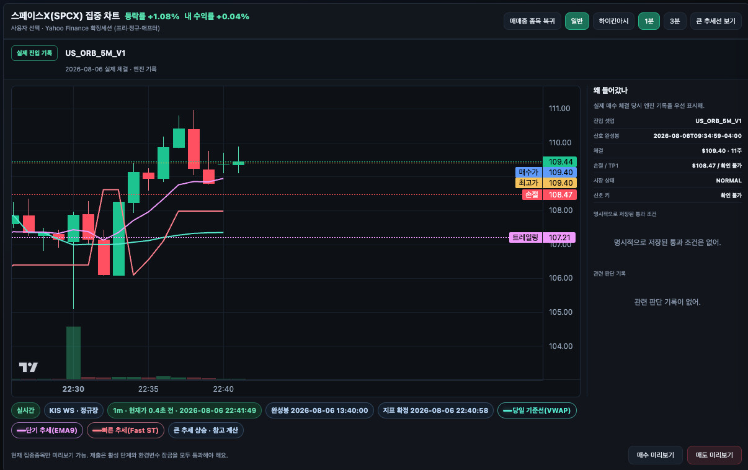
Task: Toggle the 하이킨아시 candle mode
Action: point(613,21)
